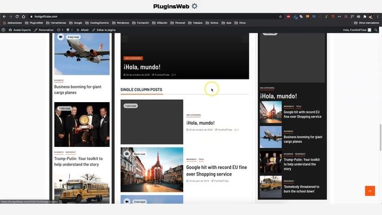This screenshot has width=382, height=215.
Task: Open the Nichos bookmark folder
Action: click(x=212, y=23)
